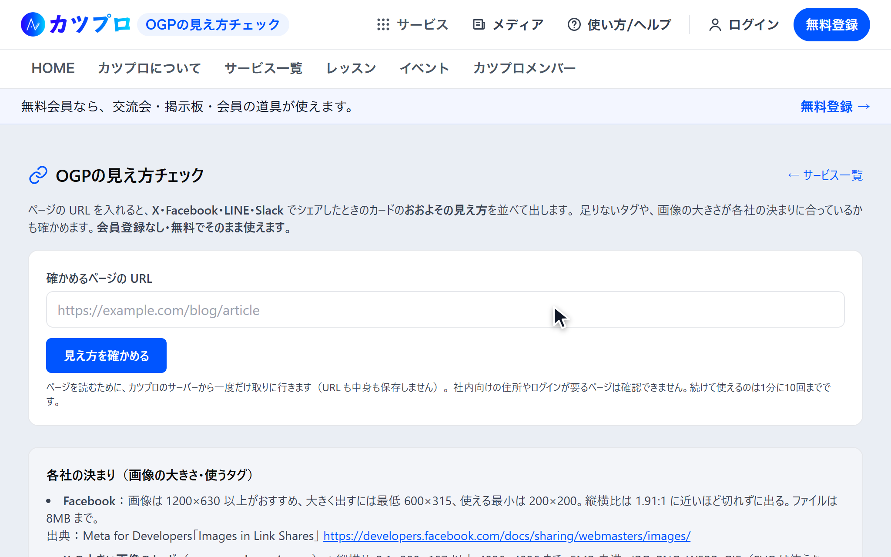Click the OGPの見え方チェック header badge
The width and height of the screenshot is (891, 557).
coord(213,24)
